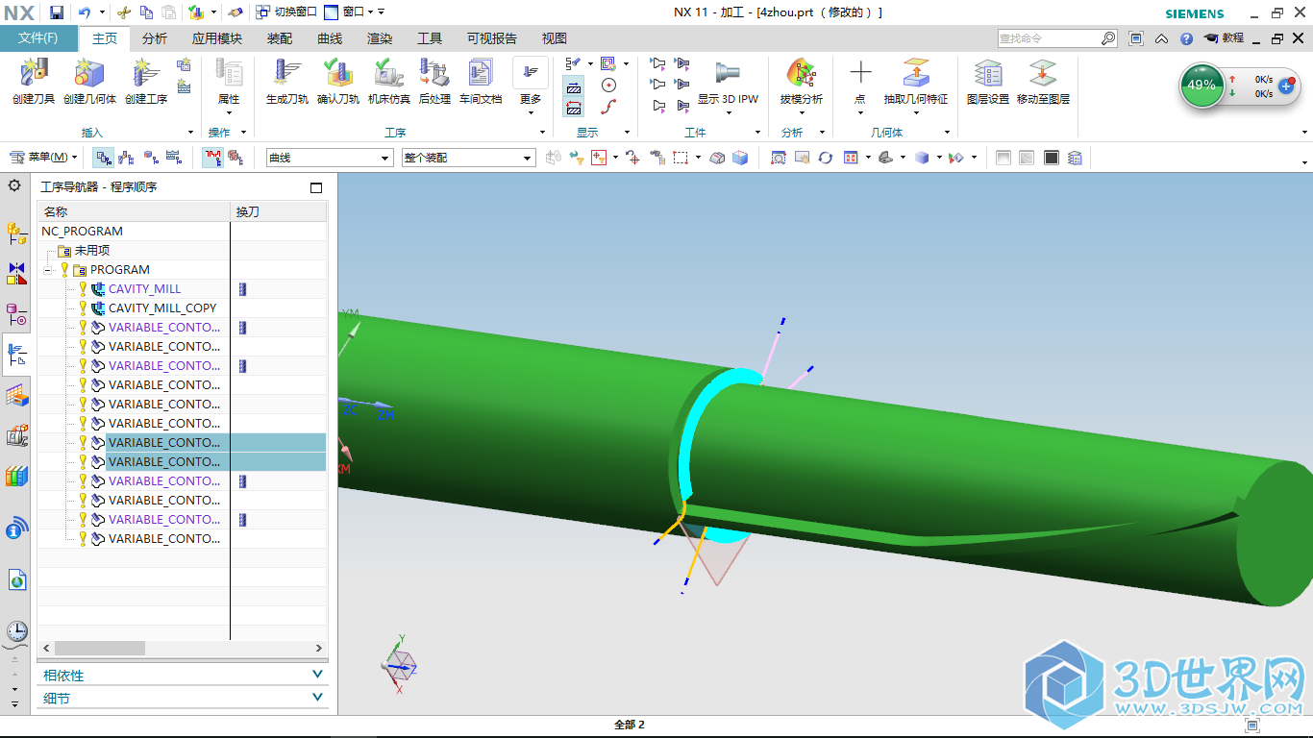1313x738 pixels.
Task: Toggle full screen mode button
Action: point(1136,38)
